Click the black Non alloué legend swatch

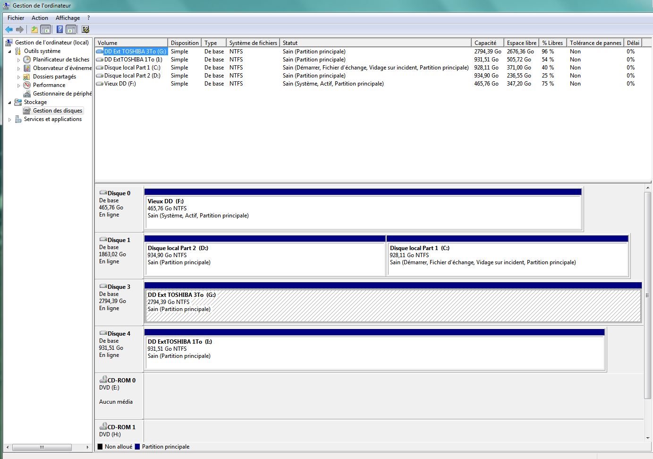click(100, 446)
